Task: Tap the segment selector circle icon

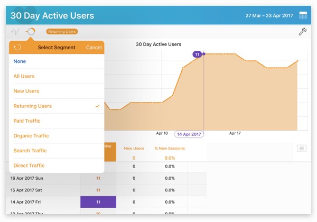Action: pos(31,32)
